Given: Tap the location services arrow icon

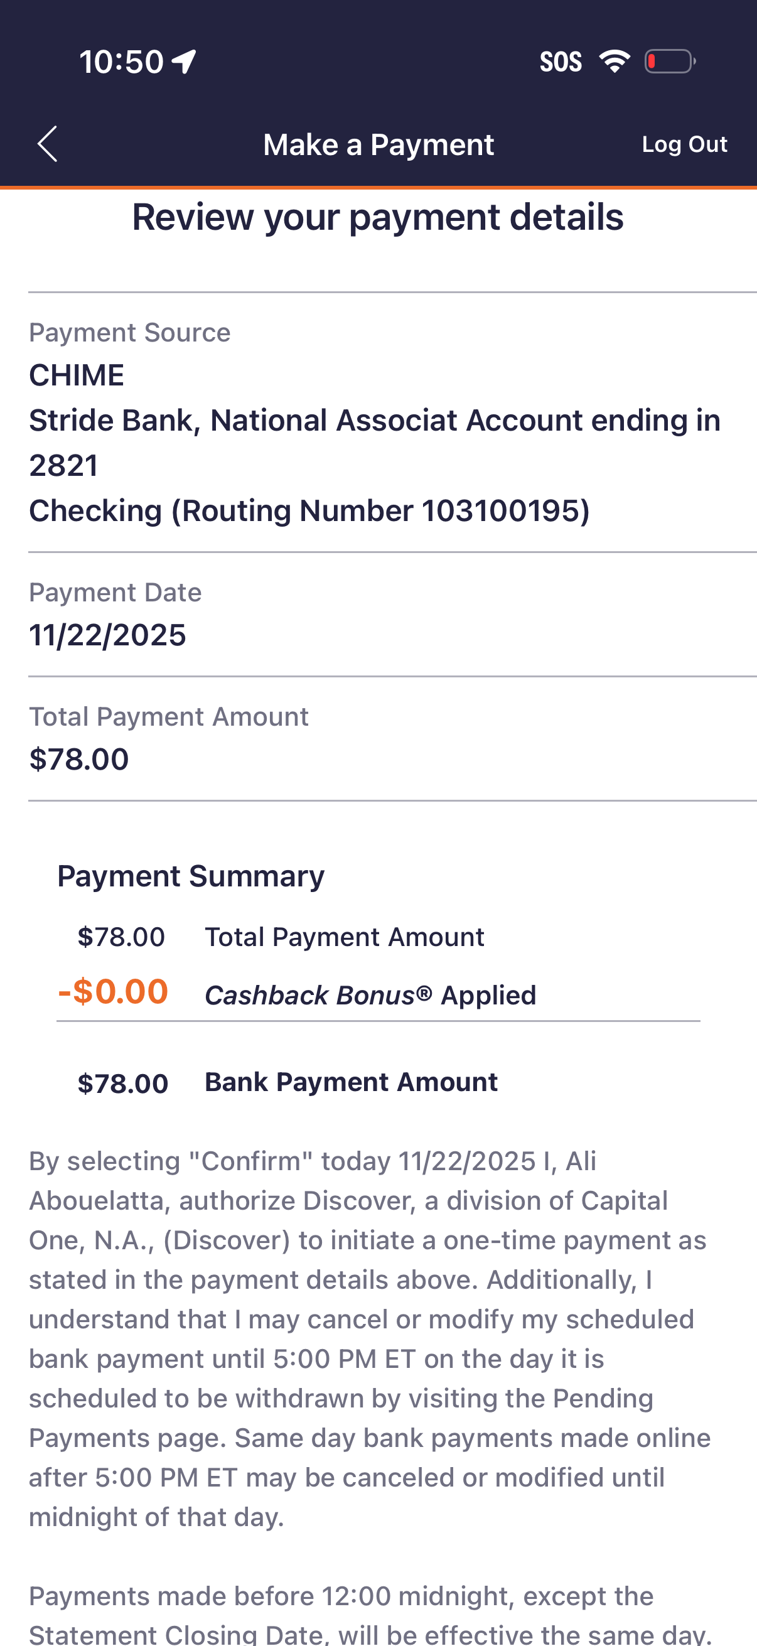Looking at the screenshot, I should [184, 62].
